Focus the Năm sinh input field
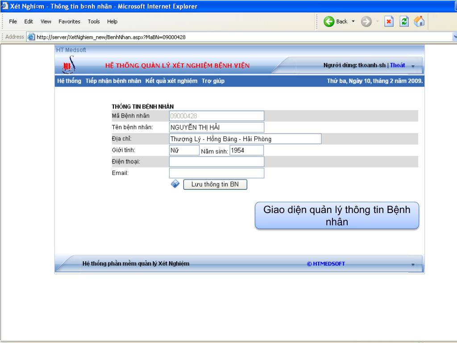The image size is (457, 343). (x=246, y=150)
